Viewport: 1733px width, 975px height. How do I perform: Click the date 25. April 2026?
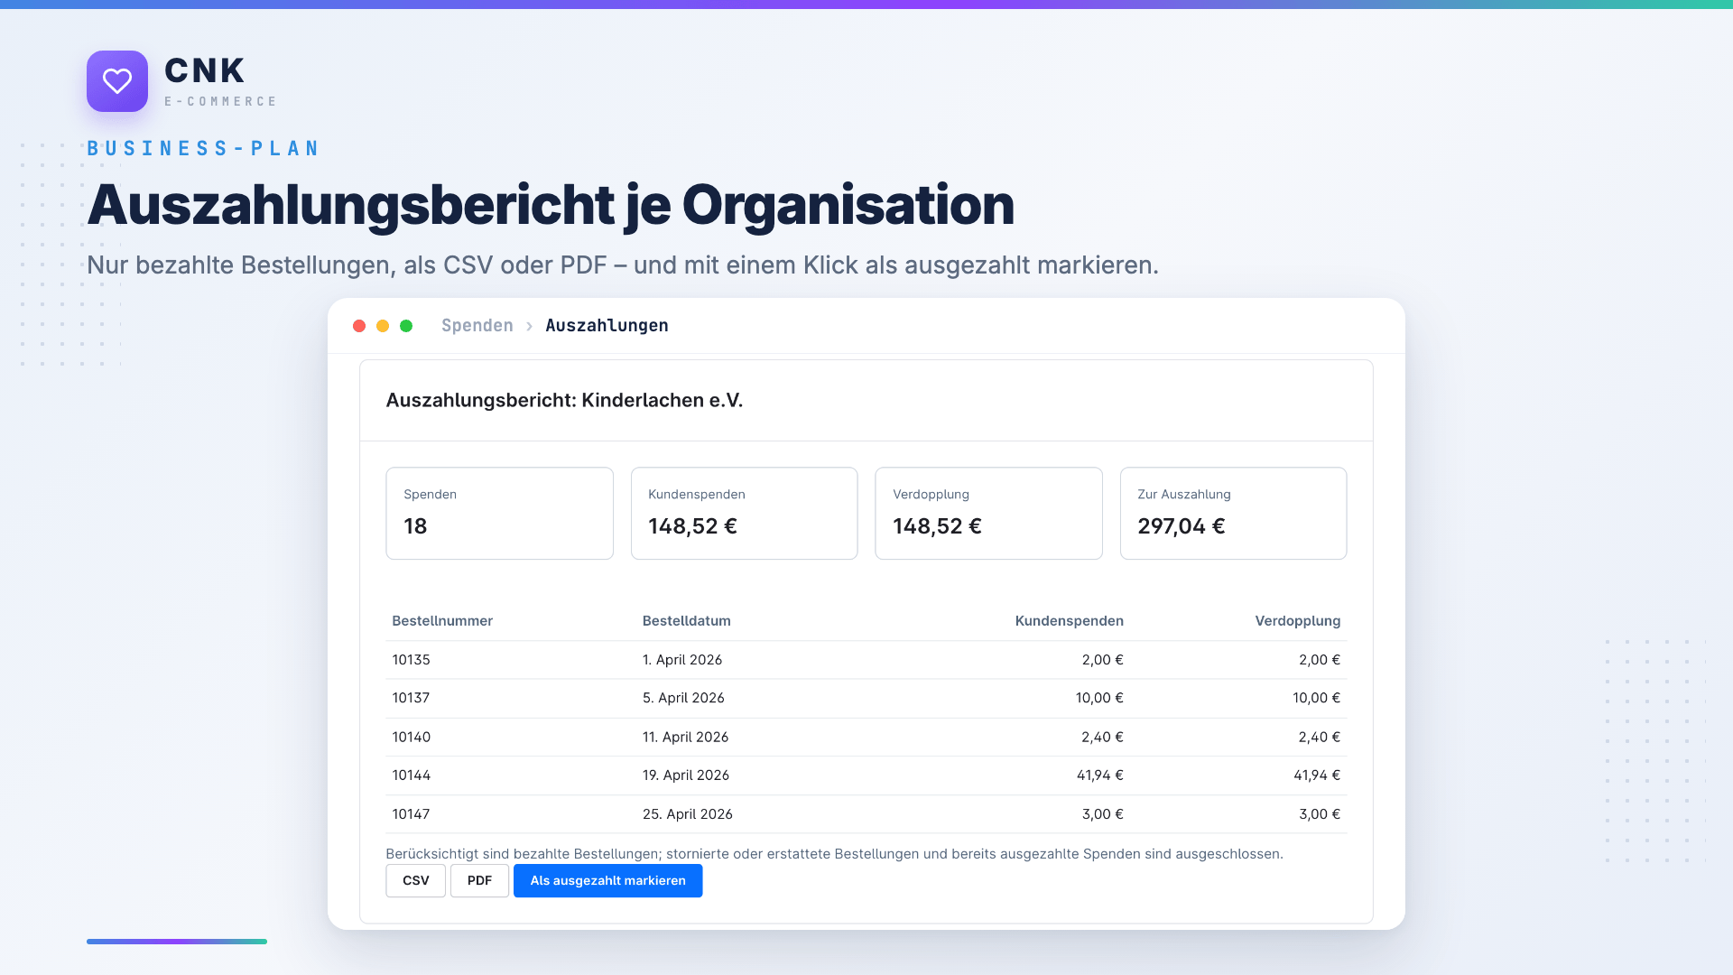pos(688,814)
